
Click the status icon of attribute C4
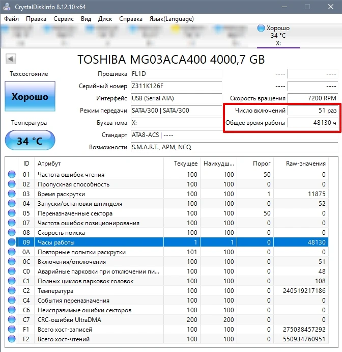click(x=12, y=300)
